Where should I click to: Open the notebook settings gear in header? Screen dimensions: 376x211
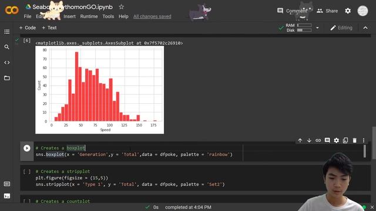pyautogui.click(x=348, y=11)
